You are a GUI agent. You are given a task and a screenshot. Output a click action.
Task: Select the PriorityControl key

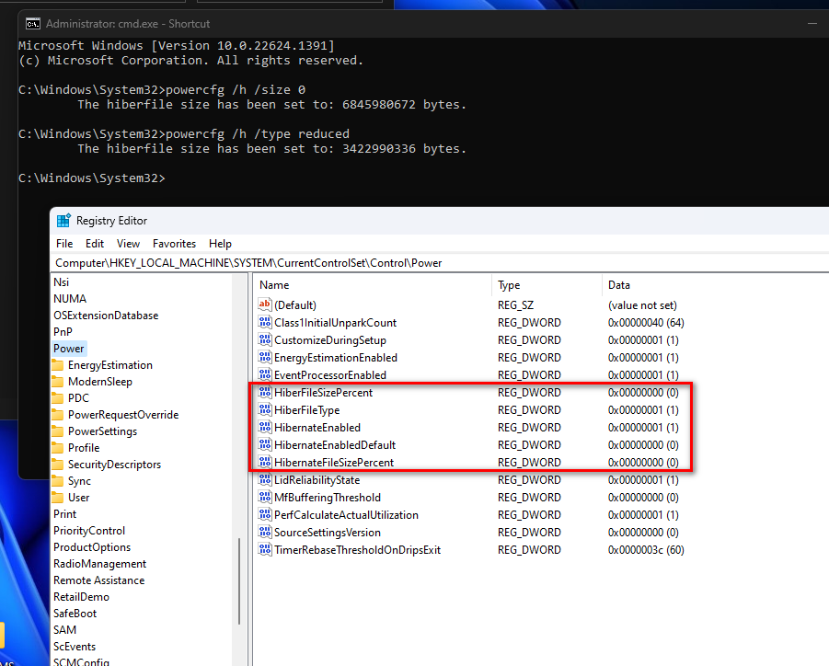click(89, 531)
